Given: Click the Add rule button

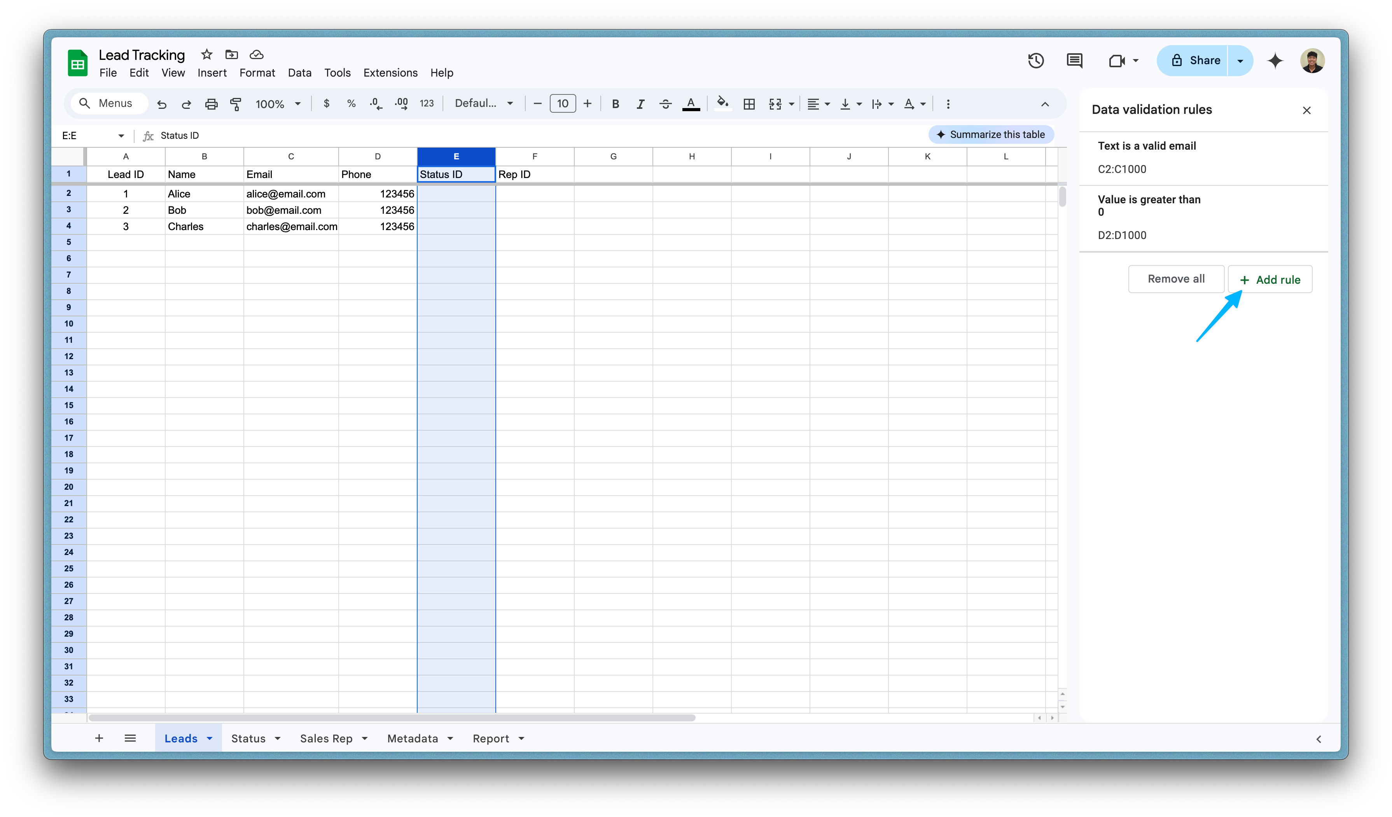Looking at the screenshot, I should coord(1270,279).
